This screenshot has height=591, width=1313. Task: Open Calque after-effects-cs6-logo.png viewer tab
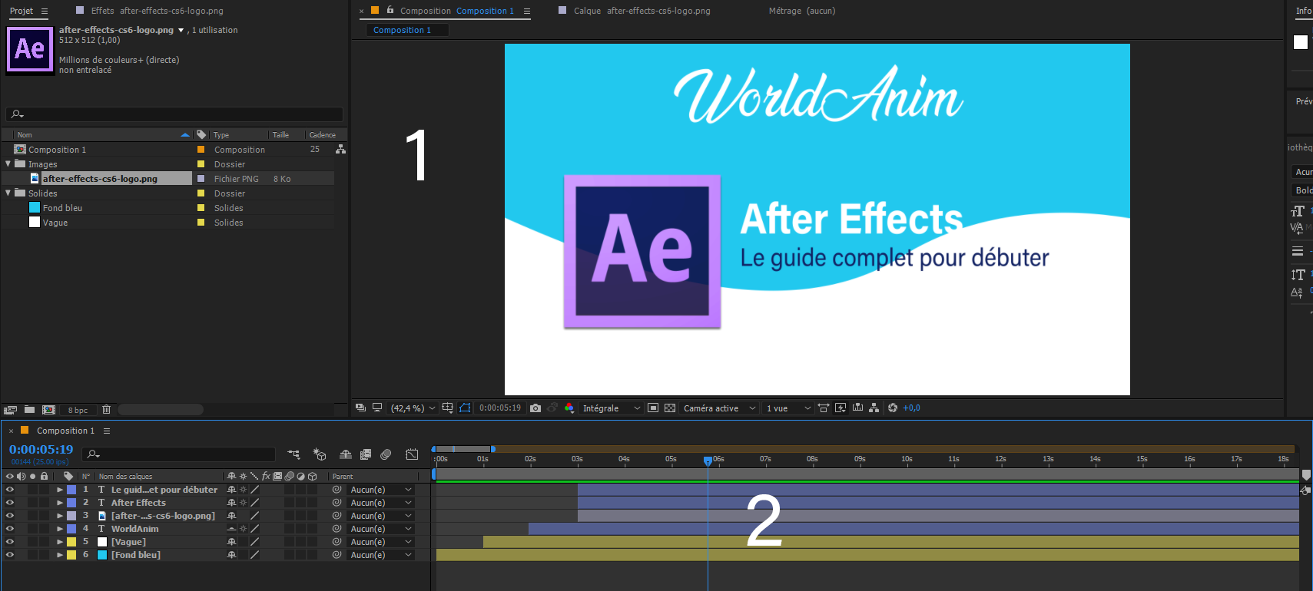642,11
